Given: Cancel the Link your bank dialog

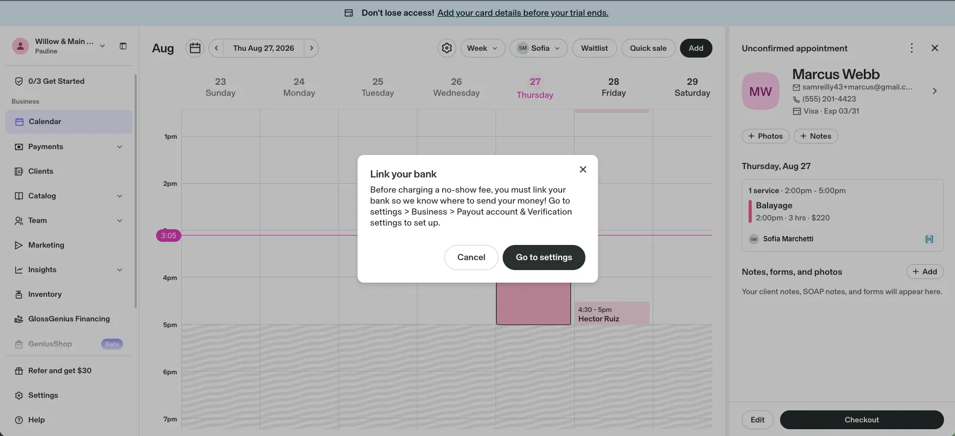Looking at the screenshot, I should point(471,258).
